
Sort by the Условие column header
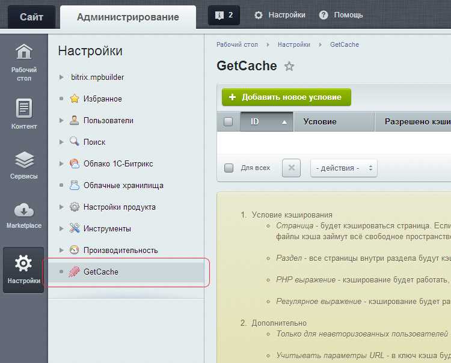click(x=334, y=121)
